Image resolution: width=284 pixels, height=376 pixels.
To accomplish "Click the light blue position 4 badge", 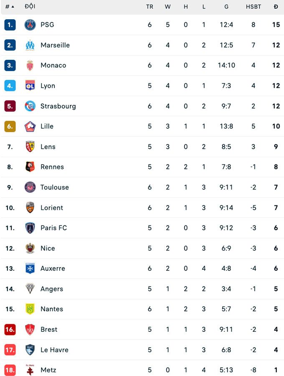I will [10, 86].
